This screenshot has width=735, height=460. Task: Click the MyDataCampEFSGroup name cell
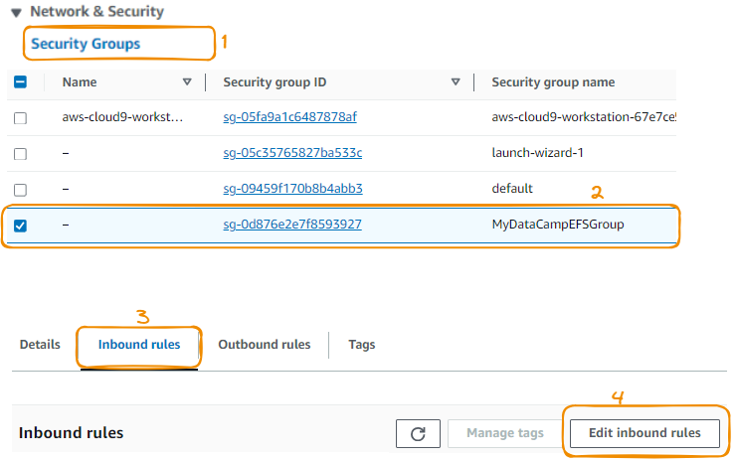(x=558, y=225)
